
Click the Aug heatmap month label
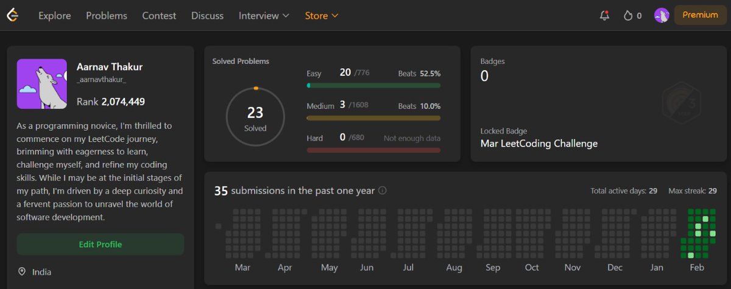point(454,268)
